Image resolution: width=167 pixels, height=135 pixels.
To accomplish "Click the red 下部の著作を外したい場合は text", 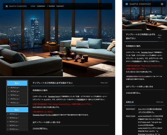I will [x=43, y=112].
